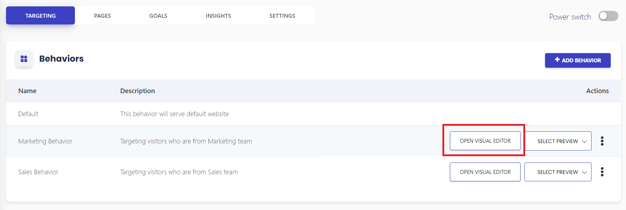Switch to the Goals tab
This screenshot has width=626, height=210.
(x=158, y=16)
